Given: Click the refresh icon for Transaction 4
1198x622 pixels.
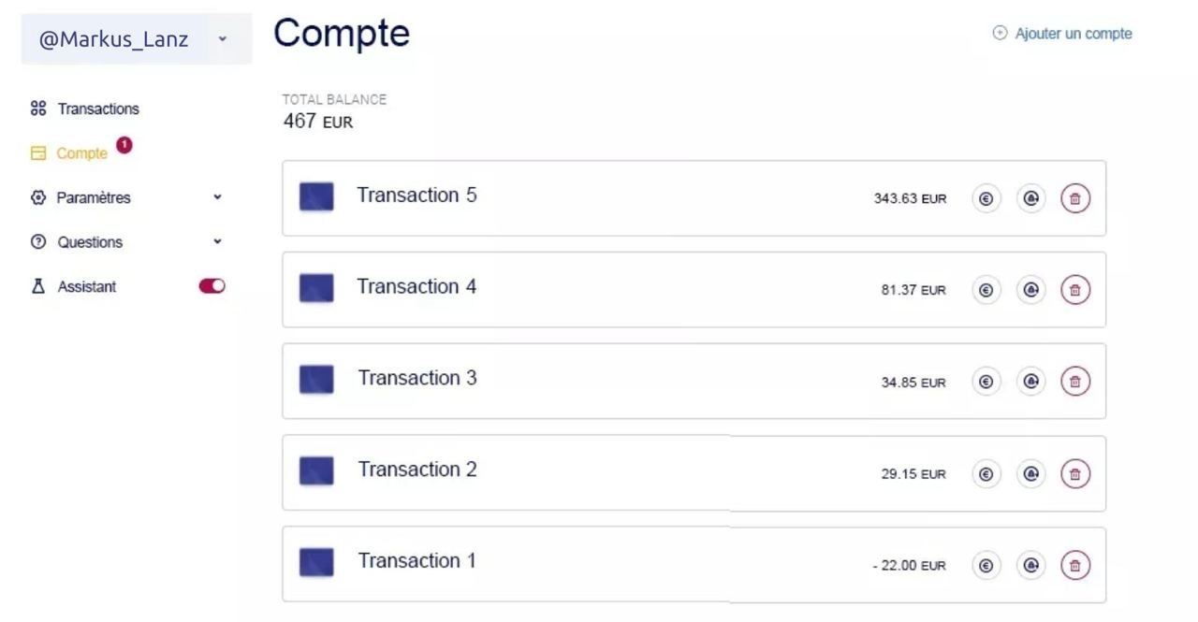Looking at the screenshot, I should tap(1030, 290).
